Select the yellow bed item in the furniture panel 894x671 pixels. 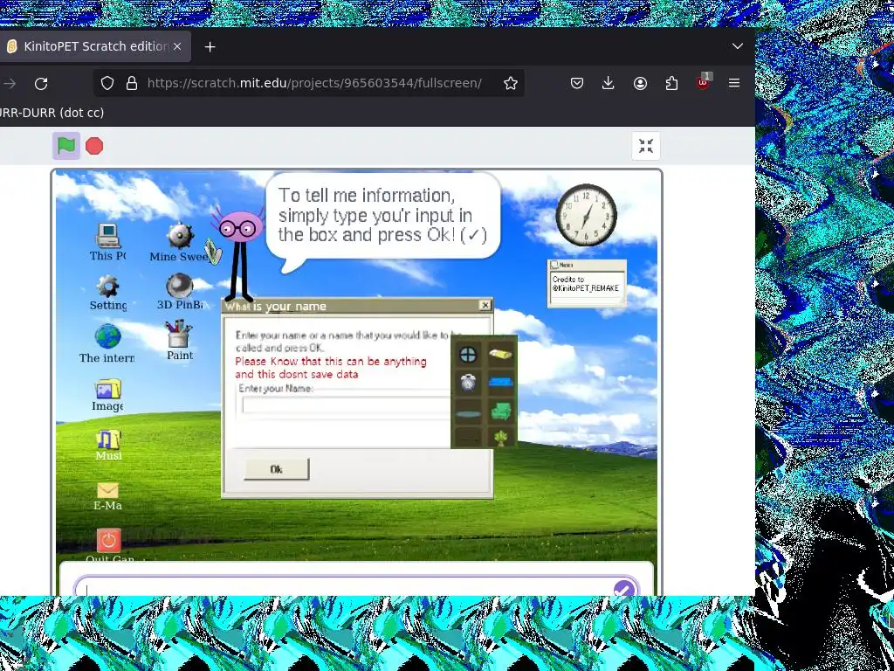(500, 355)
